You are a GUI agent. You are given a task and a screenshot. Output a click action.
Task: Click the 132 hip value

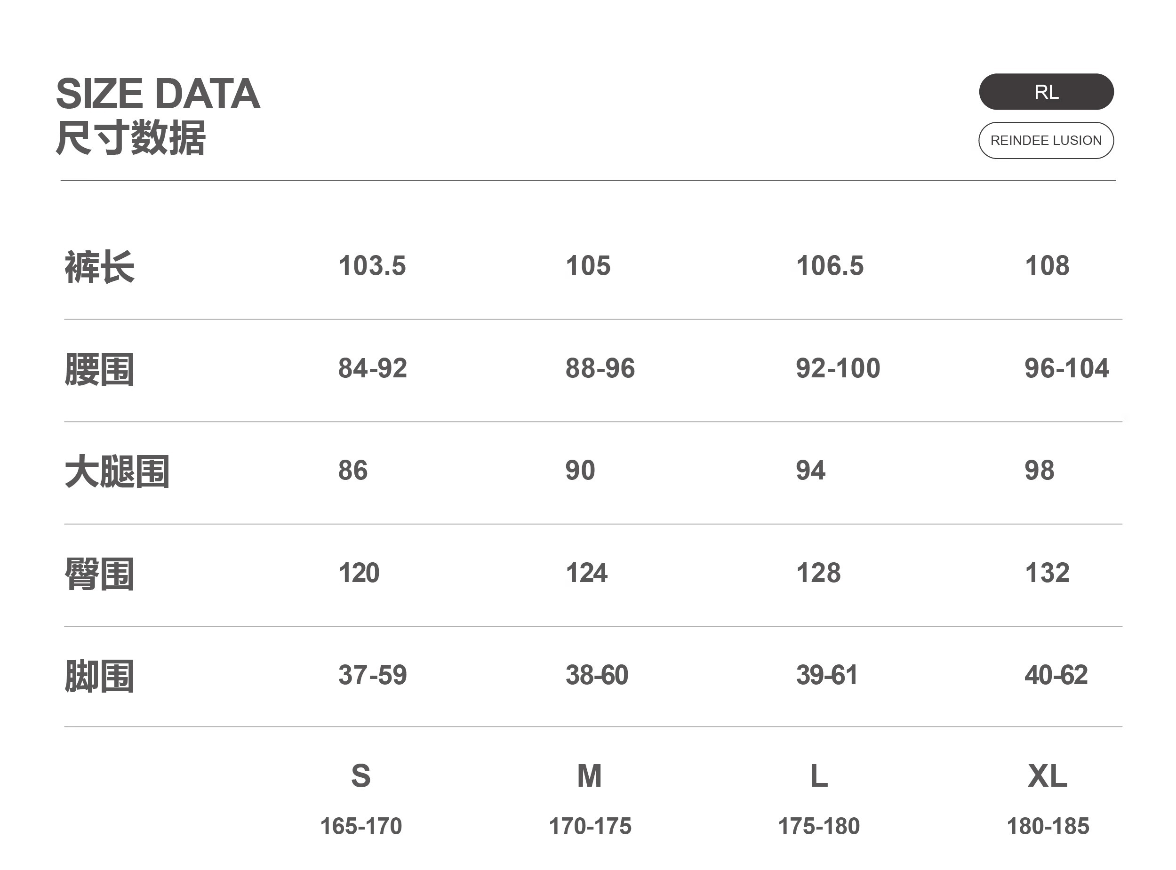click(1047, 573)
